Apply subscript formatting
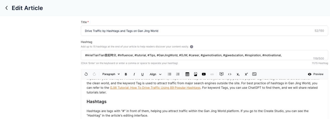The width and height of the screenshot is (330, 119). (238, 74)
